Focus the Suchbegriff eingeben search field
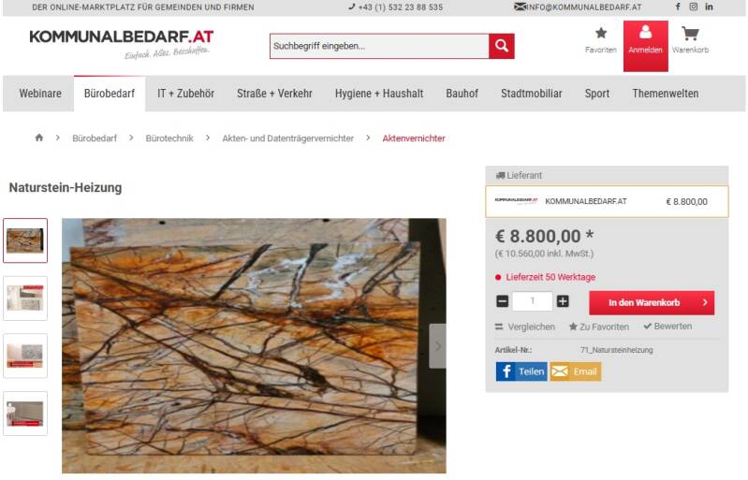This screenshot has height=480, width=748. point(379,46)
